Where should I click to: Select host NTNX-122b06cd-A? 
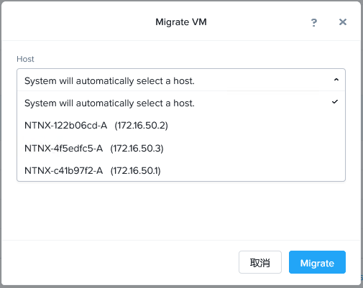pyautogui.click(x=181, y=126)
